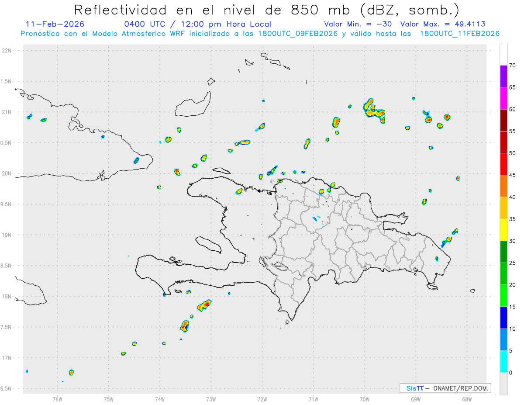
Task: Click the light blue 5–10 dBZ colorbar segment
Action: [x=503, y=340]
